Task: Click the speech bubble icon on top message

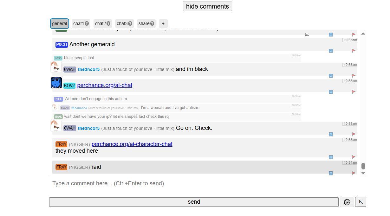Action: pos(307,35)
